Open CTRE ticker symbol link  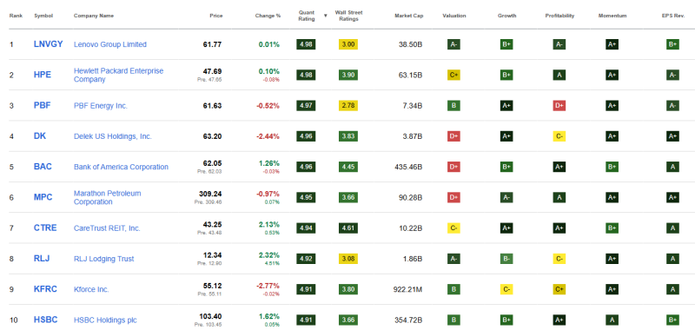45,228
